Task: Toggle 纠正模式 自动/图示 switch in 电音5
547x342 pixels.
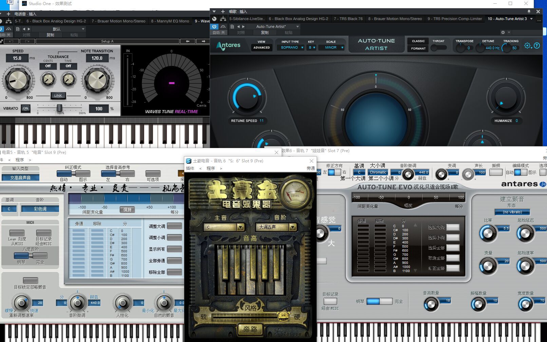Action: 73,174
